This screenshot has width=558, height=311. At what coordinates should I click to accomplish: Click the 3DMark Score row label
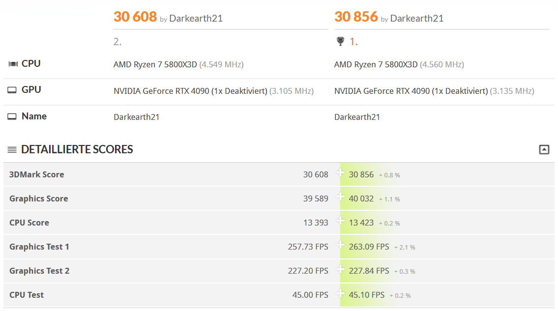tap(37, 175)
